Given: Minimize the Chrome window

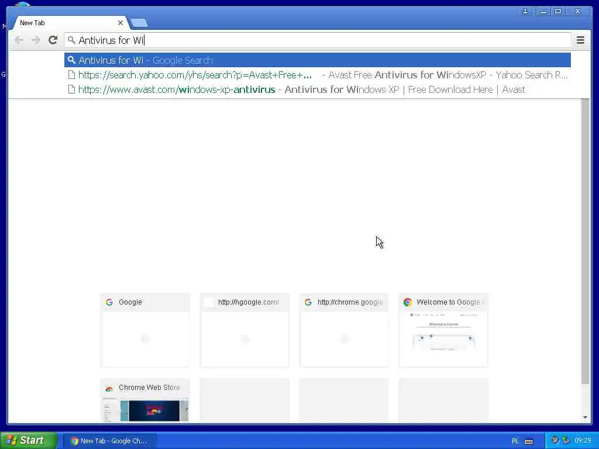Looking at the screenshot, I should 543,11.
